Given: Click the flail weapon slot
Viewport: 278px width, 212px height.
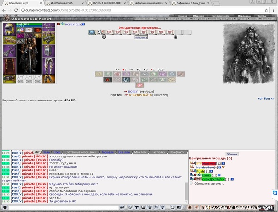Looking at the screenshot, I should tap(10, 51).
